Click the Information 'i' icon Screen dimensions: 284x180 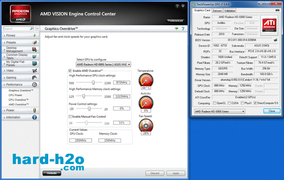coord(34,118)
